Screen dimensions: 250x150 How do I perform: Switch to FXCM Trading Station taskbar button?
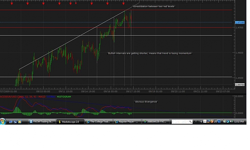tap(42, 122)
